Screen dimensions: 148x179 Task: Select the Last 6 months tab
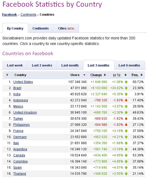129,65
